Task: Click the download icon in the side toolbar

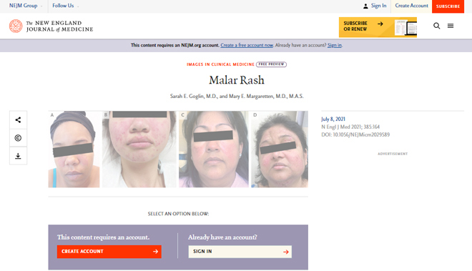Action: click(x=18, y=156)
